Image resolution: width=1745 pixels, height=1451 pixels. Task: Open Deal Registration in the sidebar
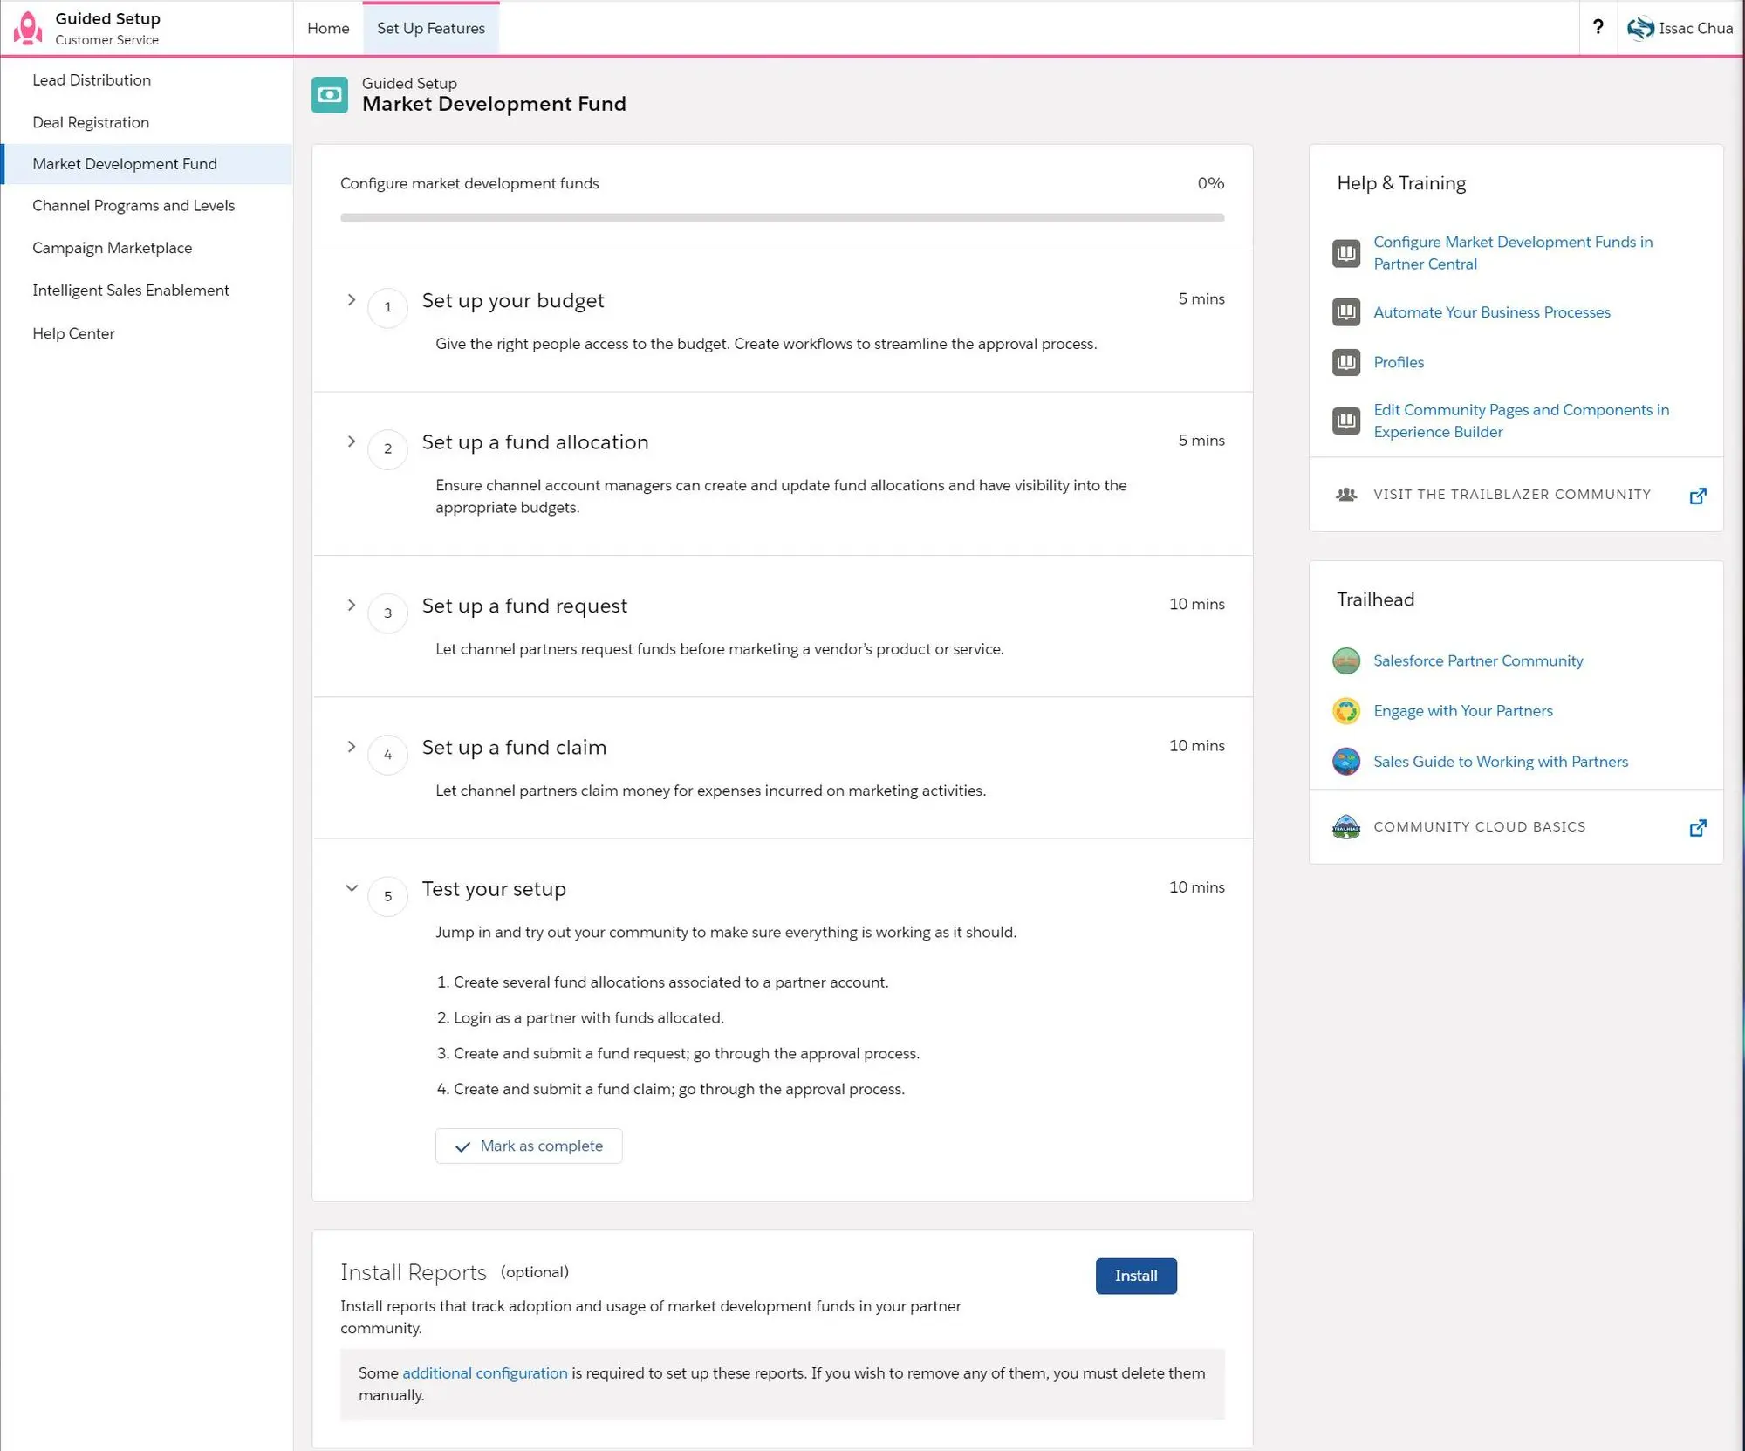click(x=91, y=122)
